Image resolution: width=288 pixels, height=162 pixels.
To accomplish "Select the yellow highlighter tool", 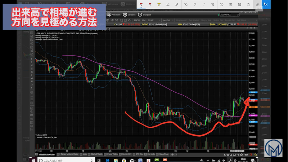I will click(x=159, y=4).
